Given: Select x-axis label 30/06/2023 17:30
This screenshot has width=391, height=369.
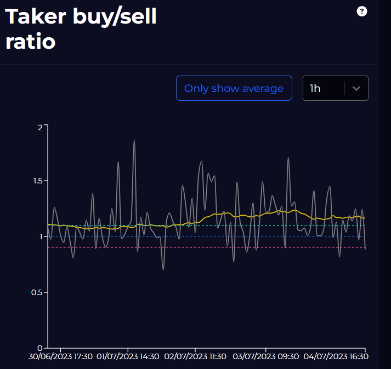Looking at the screenshot, I should pyautogui.click(x=60, y=356).
